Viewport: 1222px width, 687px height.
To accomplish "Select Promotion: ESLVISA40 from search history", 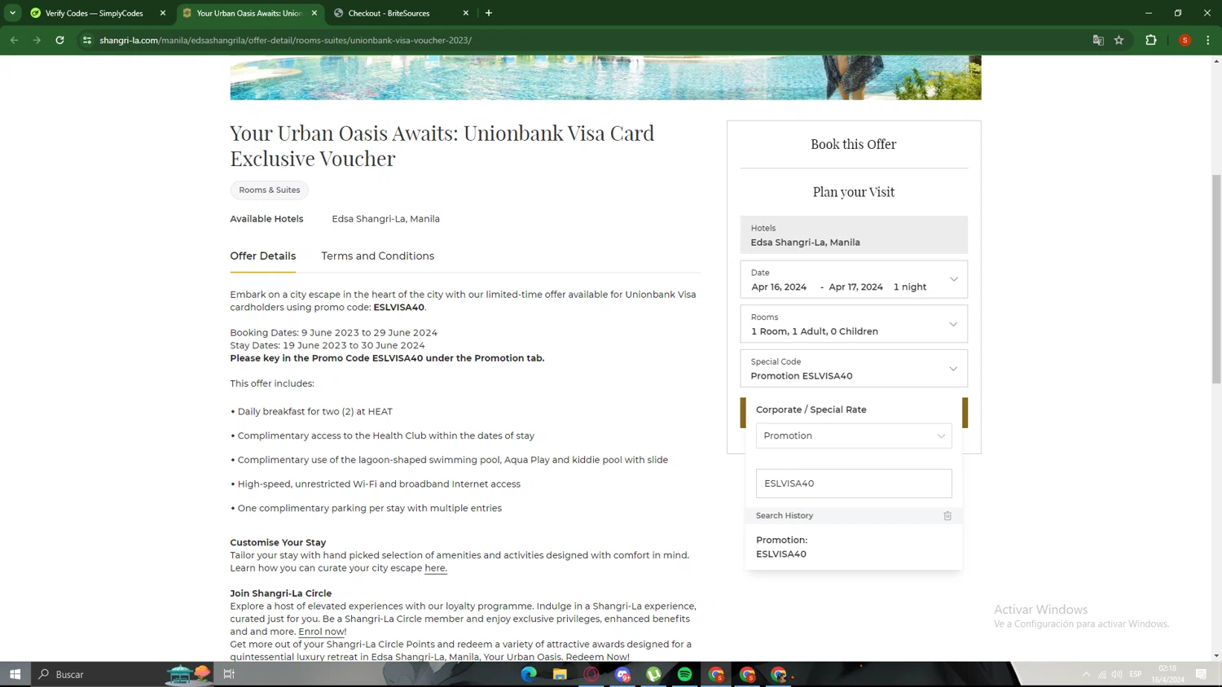I will (782, 547).
